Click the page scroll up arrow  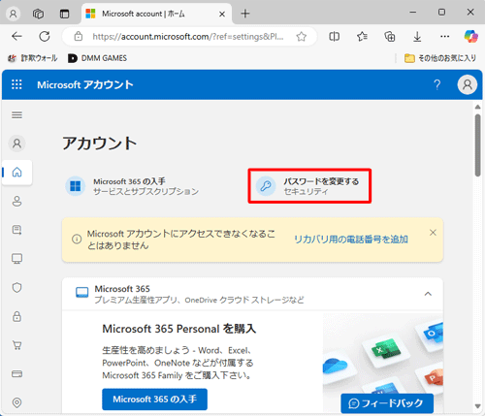(x=478, y=107)
